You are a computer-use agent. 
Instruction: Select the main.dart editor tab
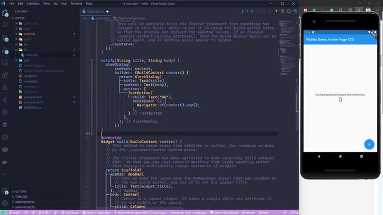coord(95,11)
